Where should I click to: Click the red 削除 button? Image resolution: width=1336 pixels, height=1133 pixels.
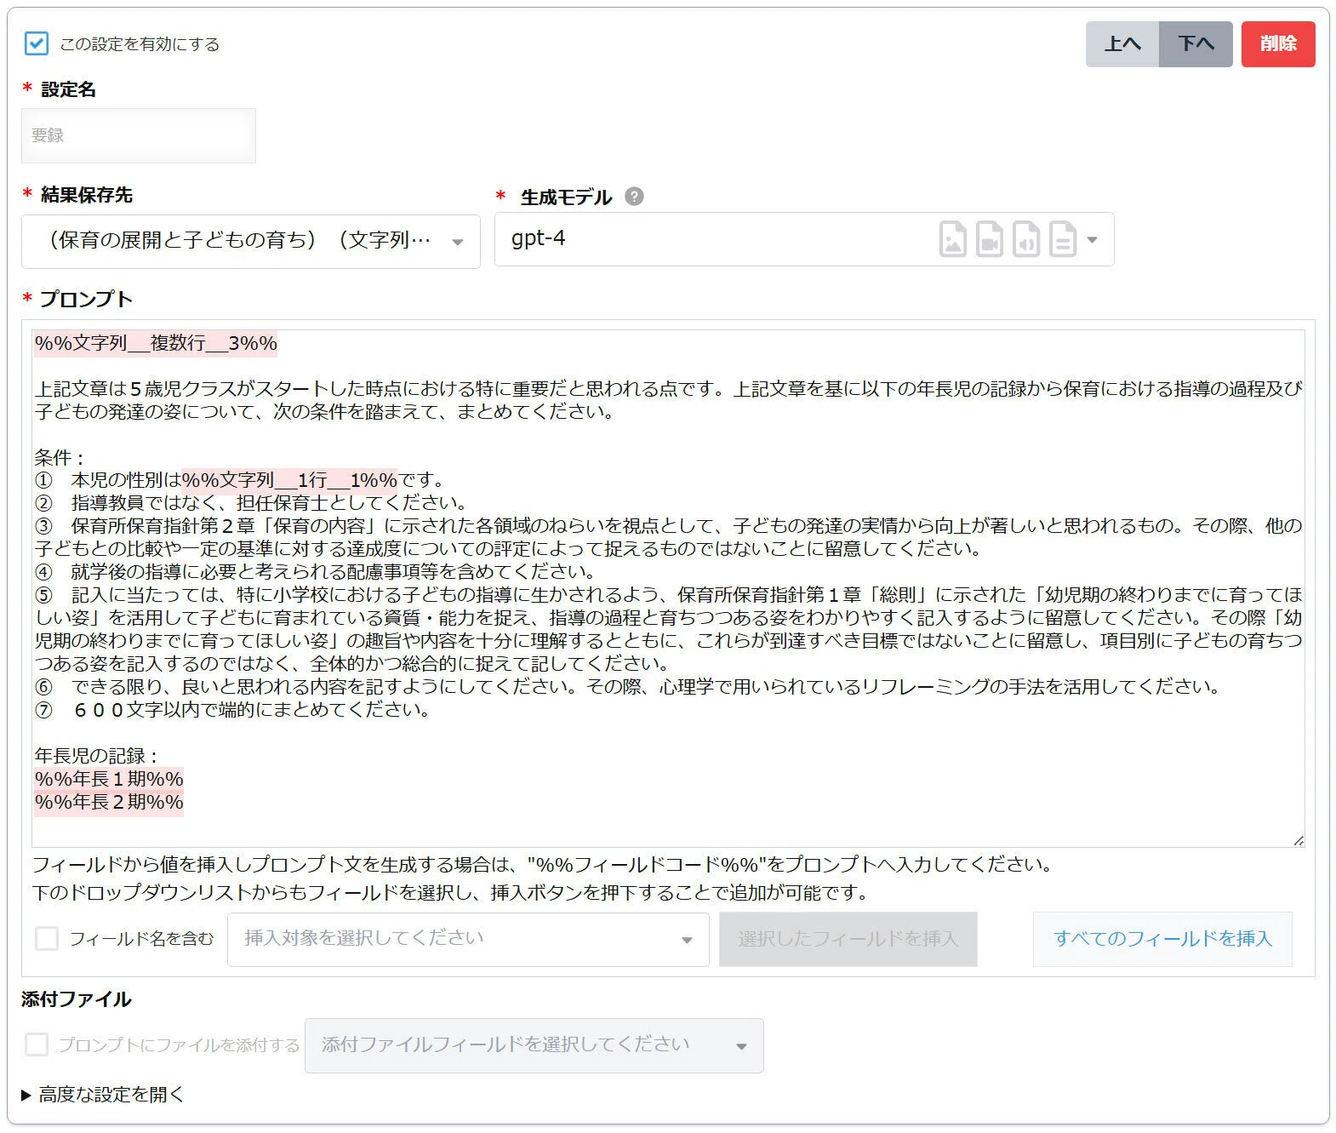click(1278, 44)
